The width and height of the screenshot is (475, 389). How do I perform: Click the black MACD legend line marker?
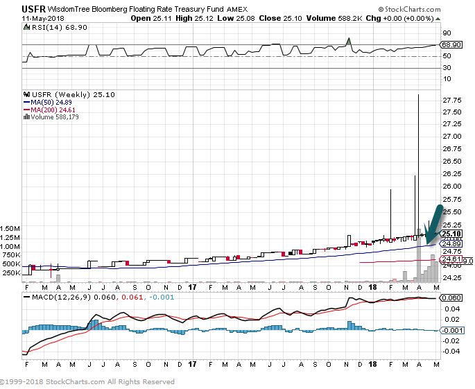(26, 297)
